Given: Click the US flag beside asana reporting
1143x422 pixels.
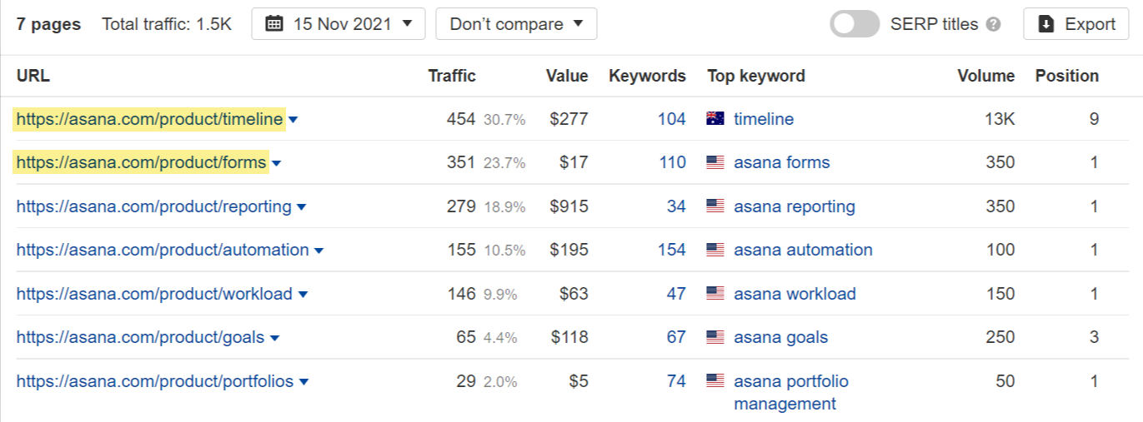Looking at the screenshot, I should coord(714,206).
